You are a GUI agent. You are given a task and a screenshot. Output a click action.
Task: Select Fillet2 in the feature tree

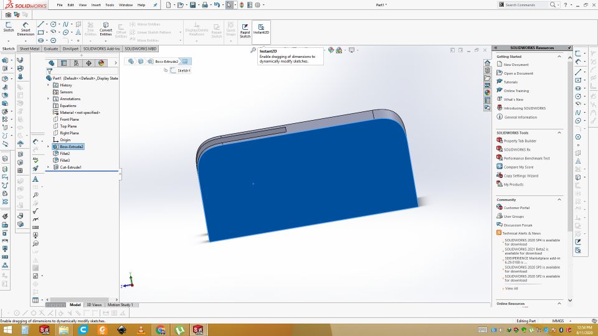click(x=64, y=154)
